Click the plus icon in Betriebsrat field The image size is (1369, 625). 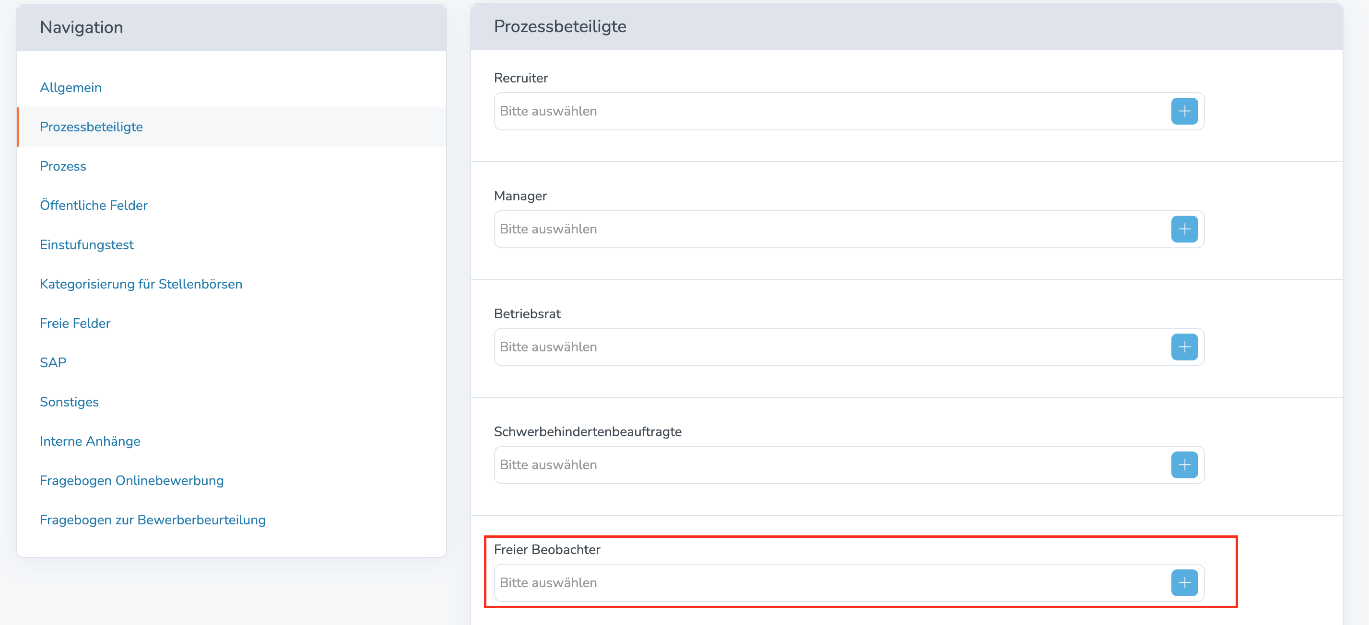1184,347
